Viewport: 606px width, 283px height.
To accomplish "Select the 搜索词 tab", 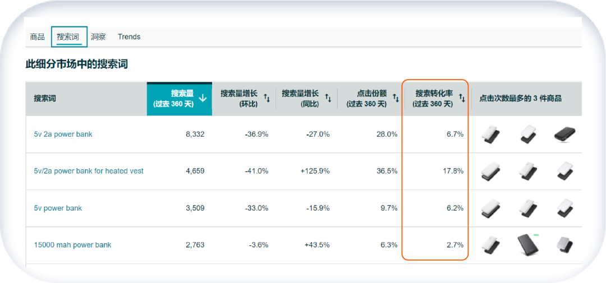I will [x=69, y=37].
